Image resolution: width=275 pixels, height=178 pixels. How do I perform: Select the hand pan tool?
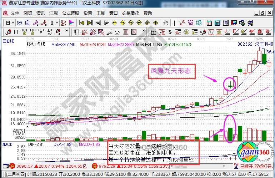[x=166, y=22]
